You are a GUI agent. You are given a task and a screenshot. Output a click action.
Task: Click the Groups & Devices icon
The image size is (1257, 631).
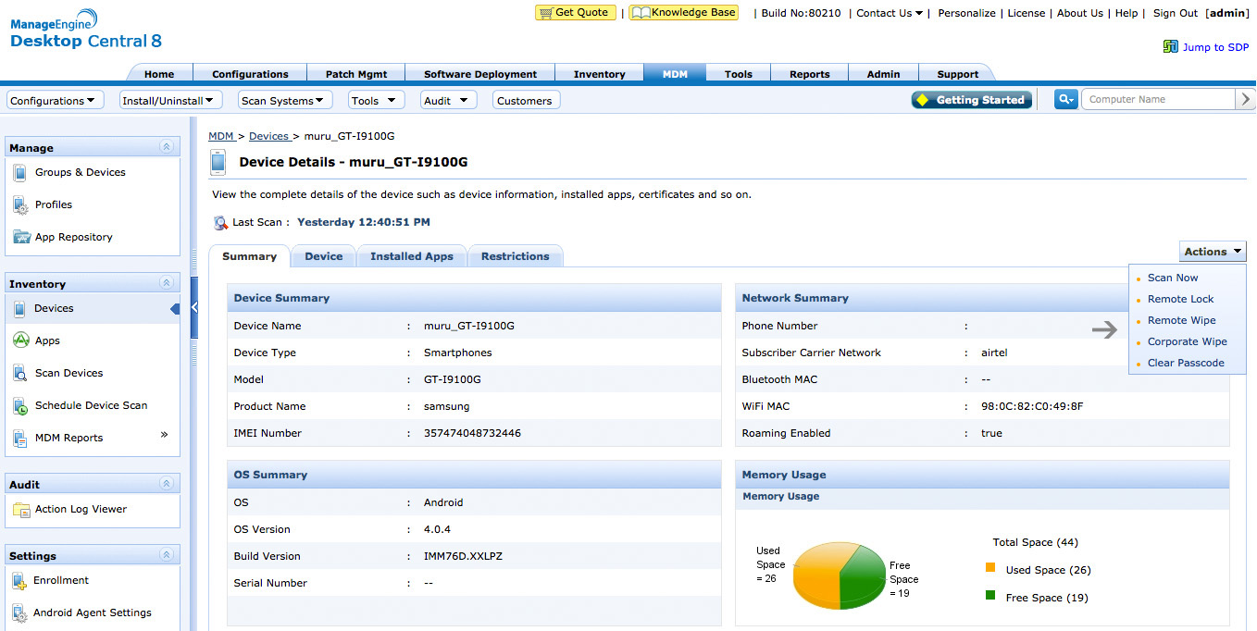click(x=20, y=173)
